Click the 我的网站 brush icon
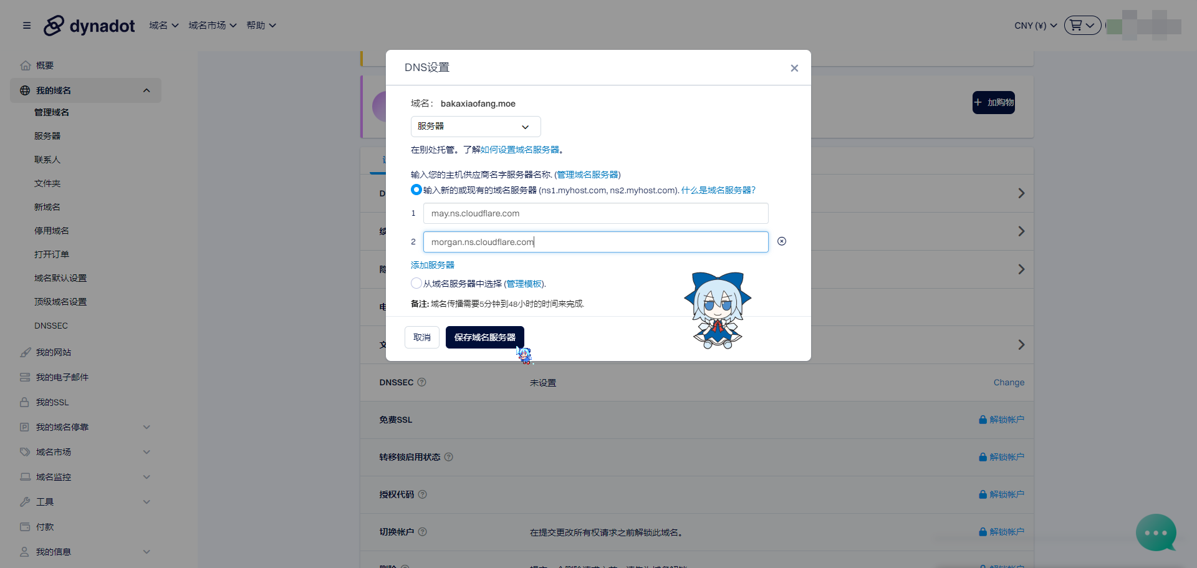This screenshot has height=568, width=1197. point(25,352)
